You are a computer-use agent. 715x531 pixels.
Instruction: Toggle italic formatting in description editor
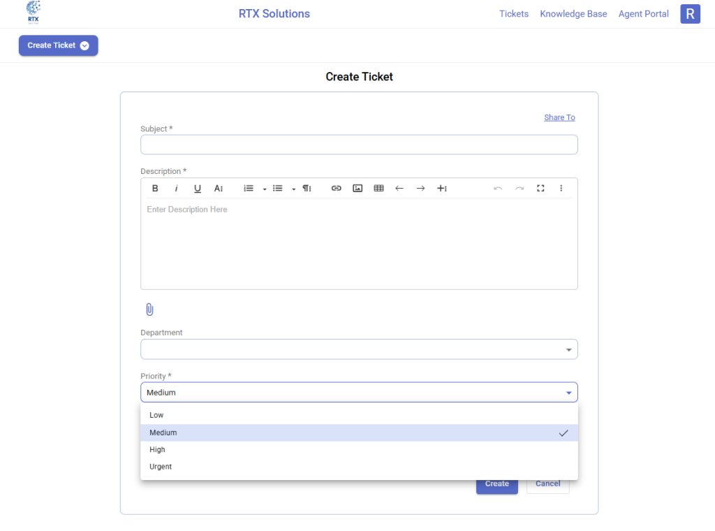[176, 188]
